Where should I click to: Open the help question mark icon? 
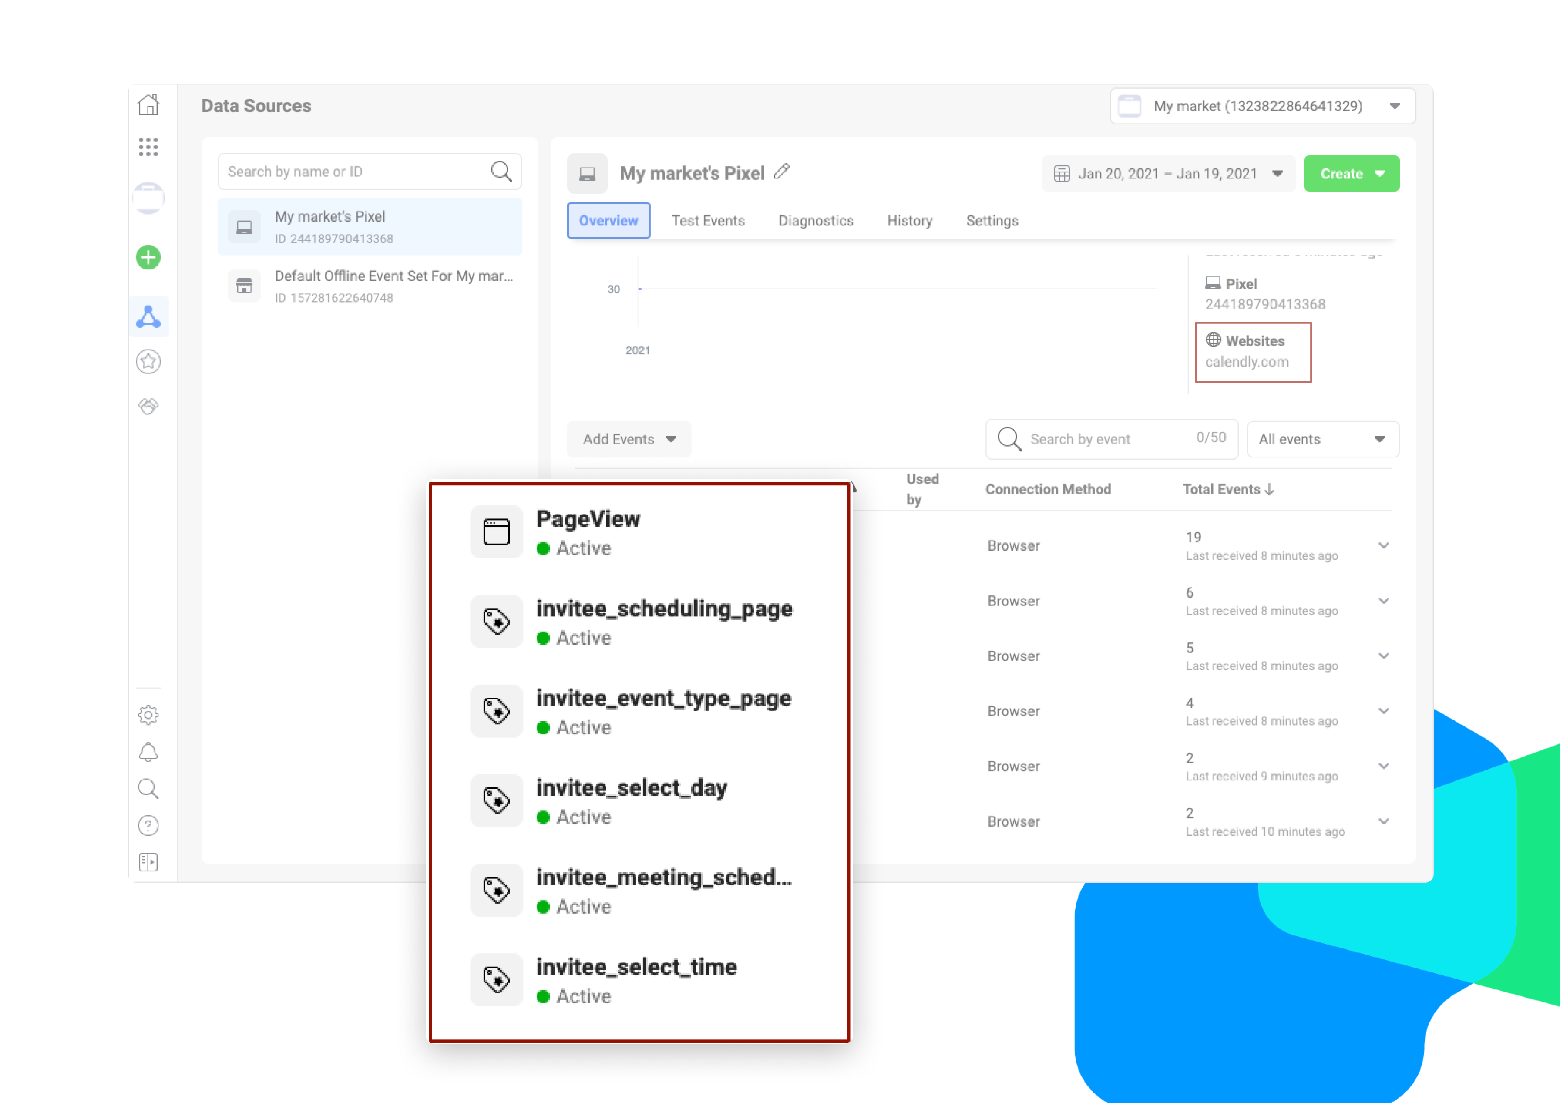(x=148, y=826)
